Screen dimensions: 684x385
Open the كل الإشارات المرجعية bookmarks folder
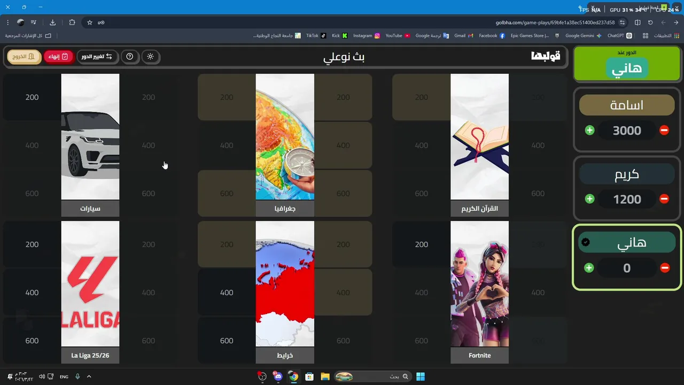(x=28, y=36)
